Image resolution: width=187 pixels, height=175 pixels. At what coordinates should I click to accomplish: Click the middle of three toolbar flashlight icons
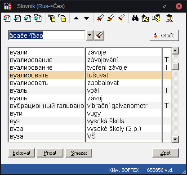(111, 18)
